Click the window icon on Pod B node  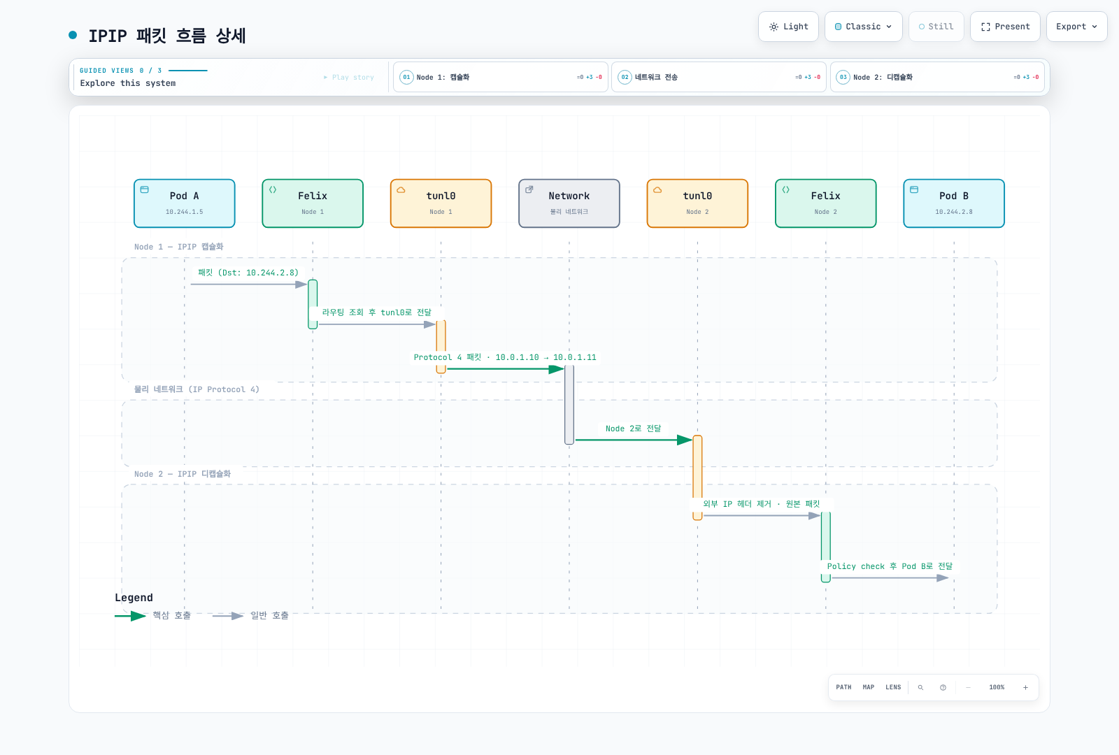point(914,189)
